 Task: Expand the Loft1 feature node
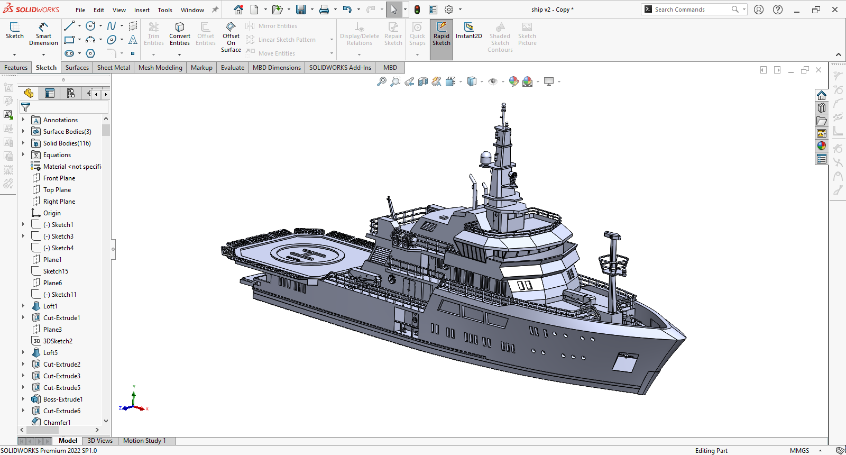coord(23,306)
